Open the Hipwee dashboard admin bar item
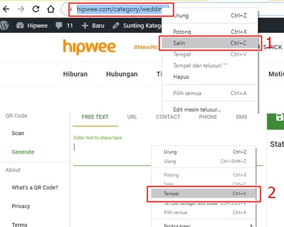The width and height of the screenshot is (284, 227). (32, 26)
